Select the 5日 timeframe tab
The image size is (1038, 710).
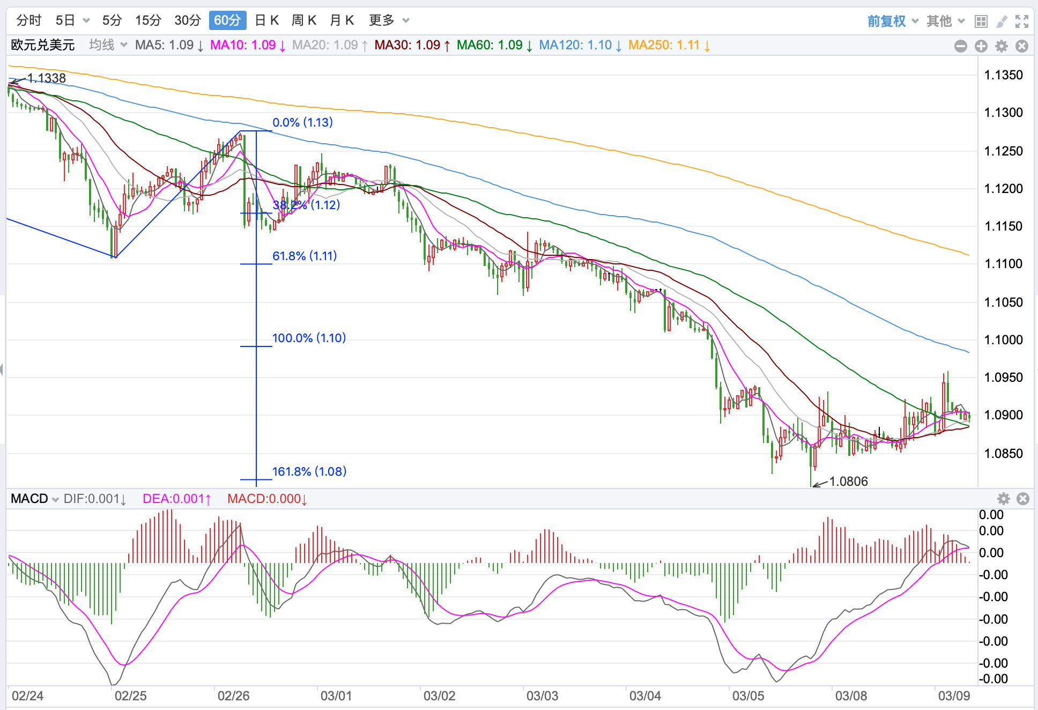pos(65,20)
